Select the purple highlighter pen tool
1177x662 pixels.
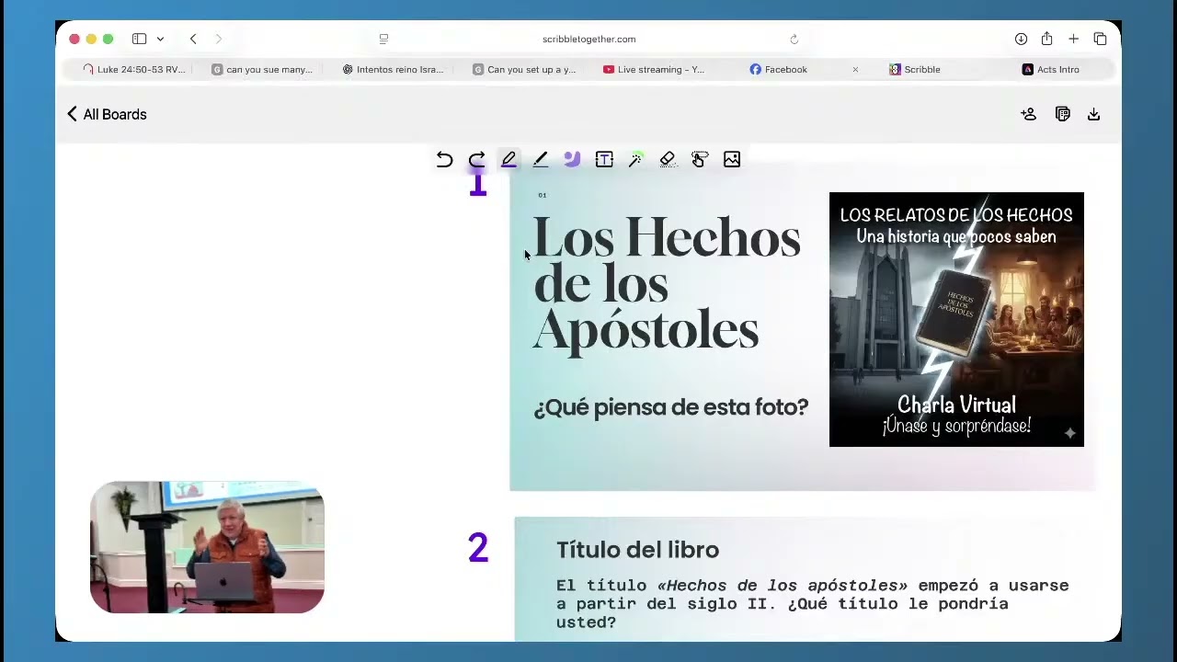tap(509, 160)
